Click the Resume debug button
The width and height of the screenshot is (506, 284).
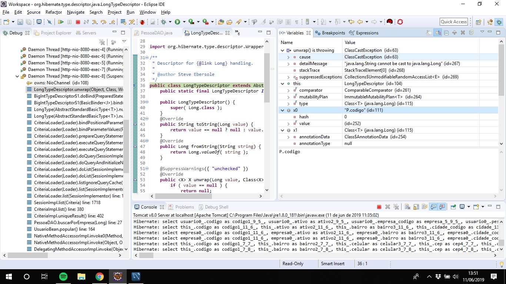click(x=61, y=22)
